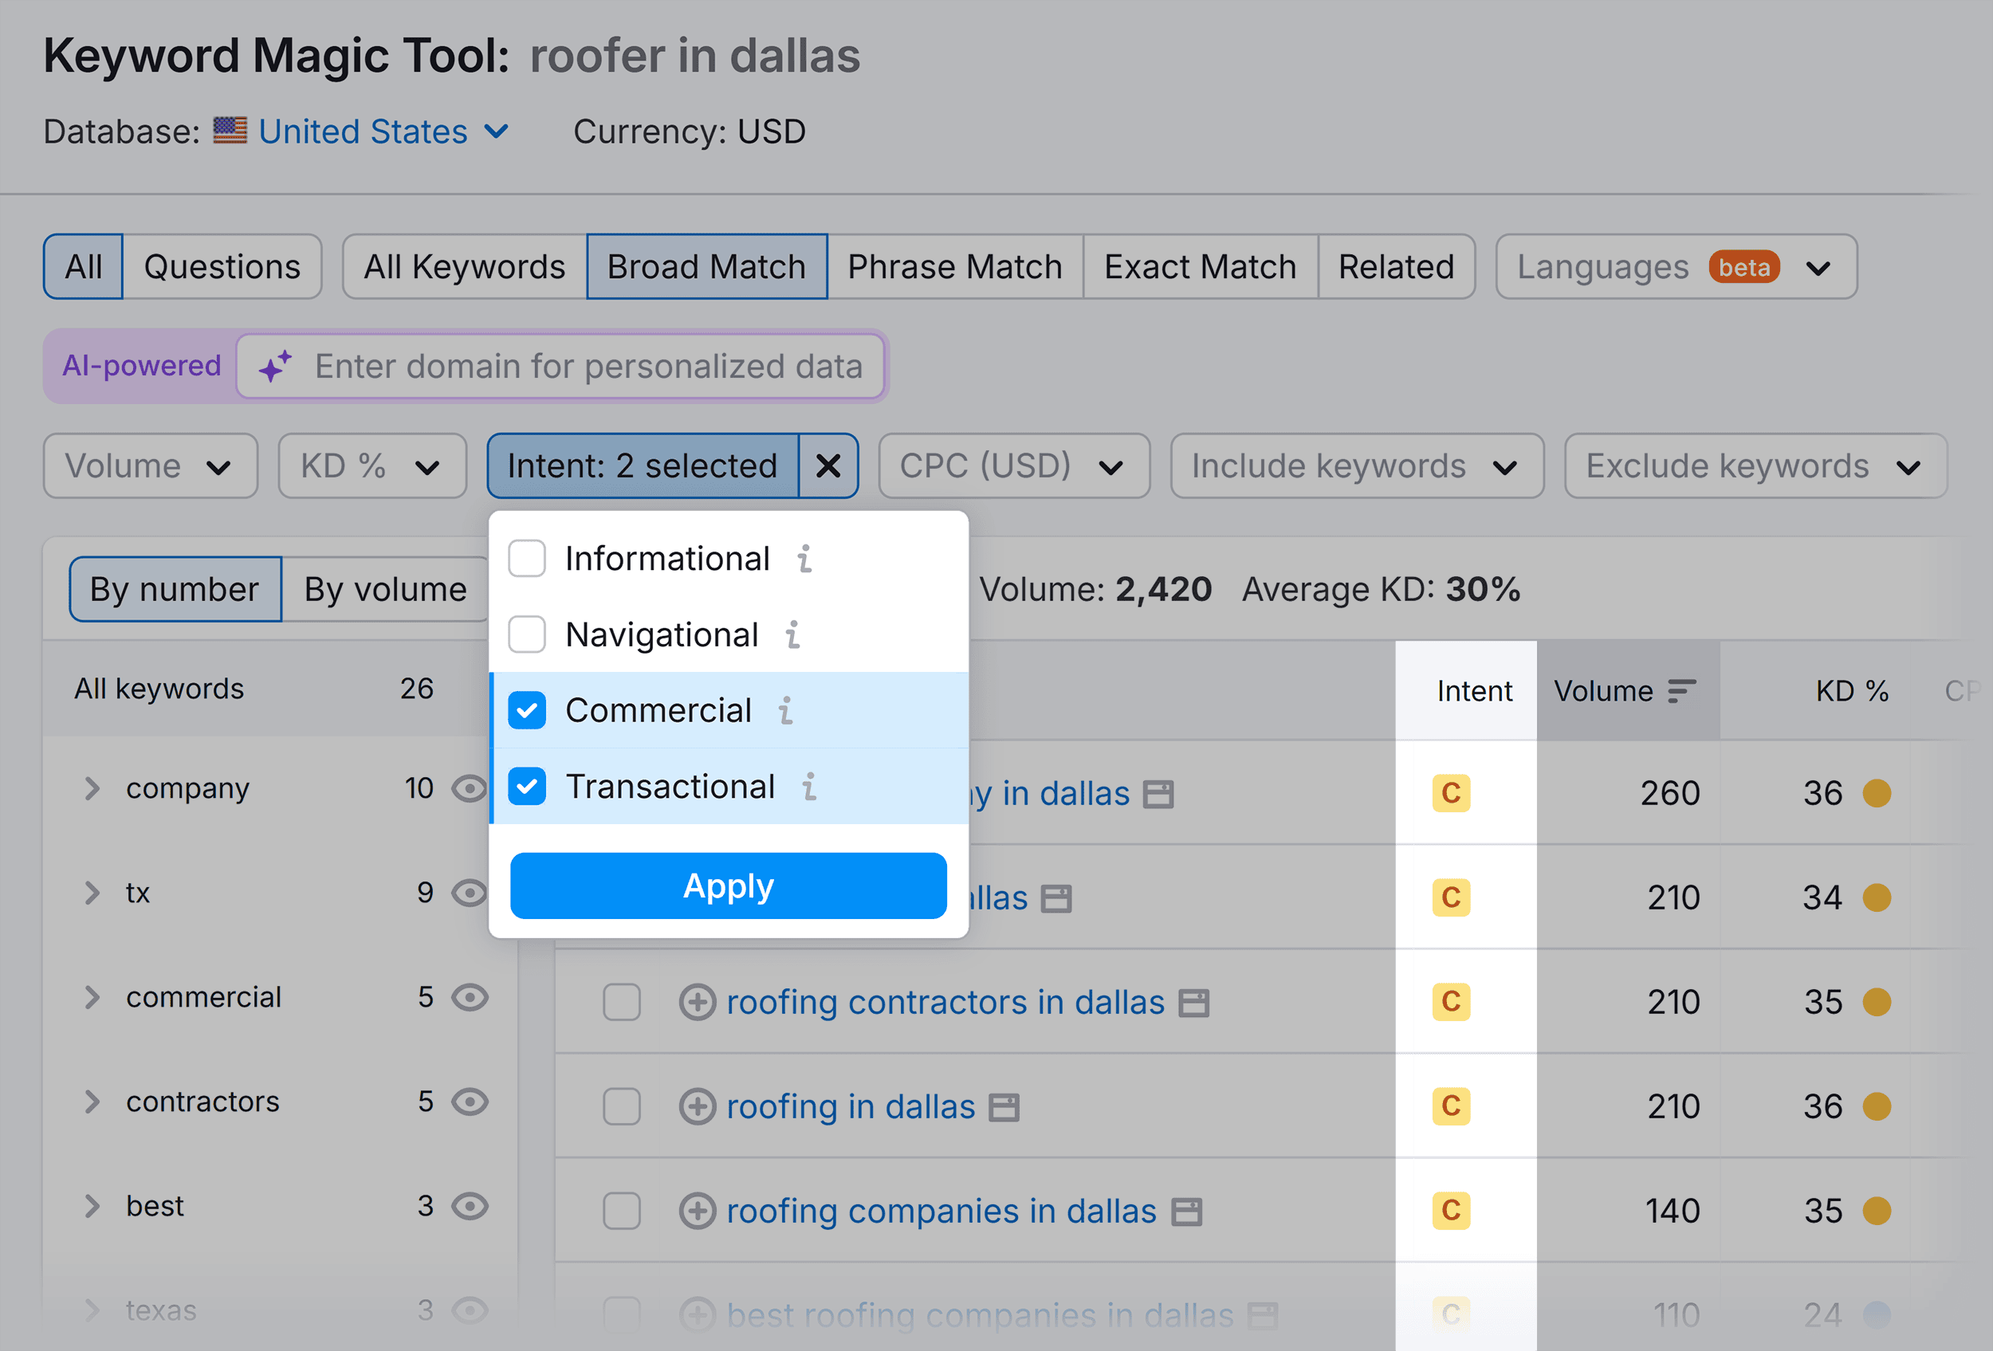Click the AI sparkle icon in the domain field
The height and width of the screenshot is (1351, 1993).
[275, 366]
